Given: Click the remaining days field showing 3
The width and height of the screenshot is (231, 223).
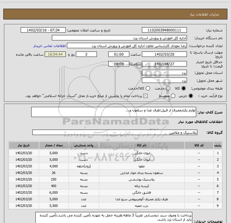Looking at the screenshot, I should tap(86, 54).
